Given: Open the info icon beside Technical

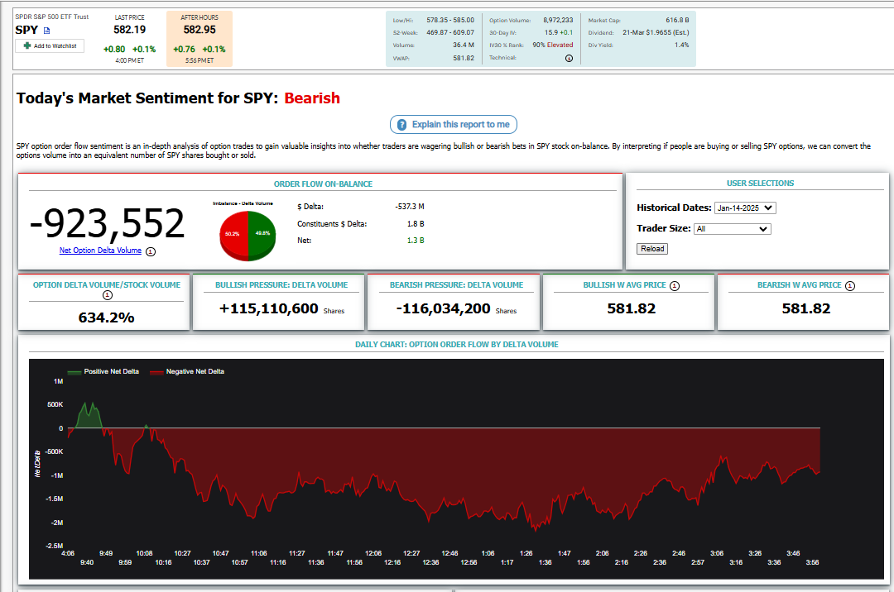Looking at the screenshot, I should click(569, 58).
